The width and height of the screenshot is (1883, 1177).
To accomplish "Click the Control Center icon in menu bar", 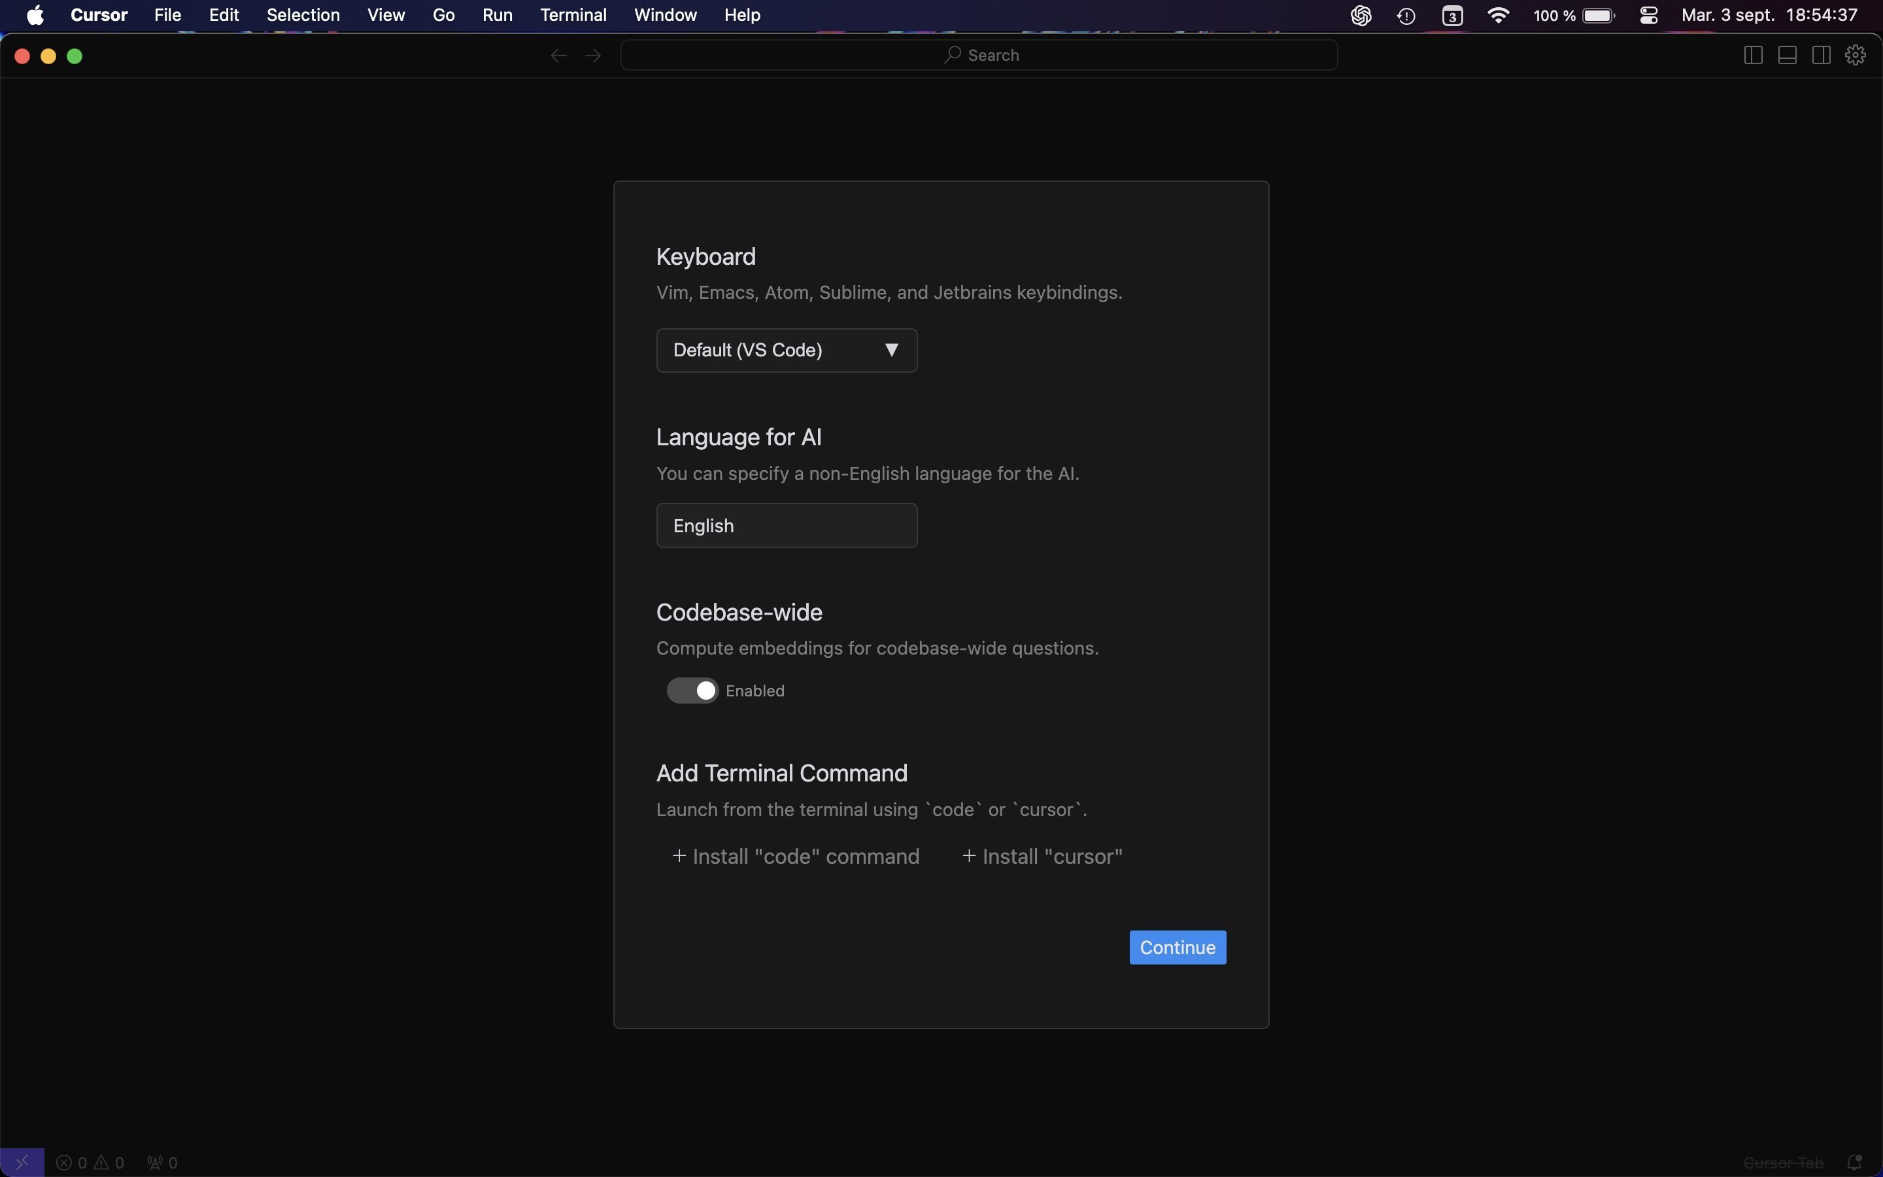I will (1648, 15).
